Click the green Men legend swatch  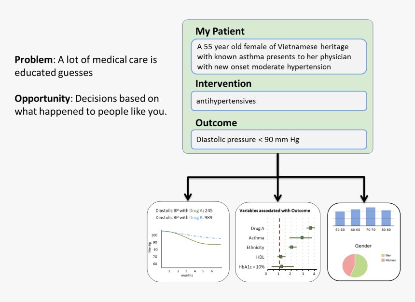[x=383, y=255]
